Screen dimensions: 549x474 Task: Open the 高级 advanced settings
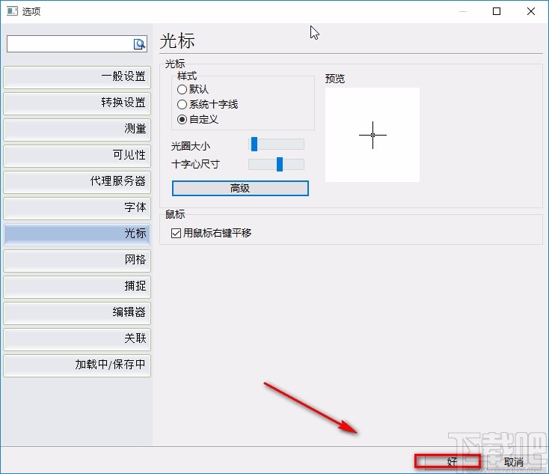(240, 188)
